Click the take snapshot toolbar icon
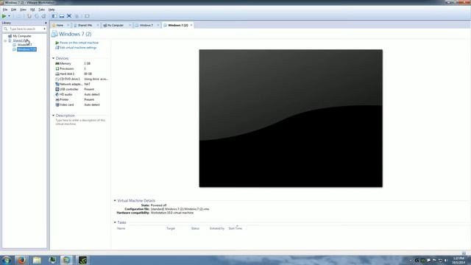471x265 pixels. (29, 16)
